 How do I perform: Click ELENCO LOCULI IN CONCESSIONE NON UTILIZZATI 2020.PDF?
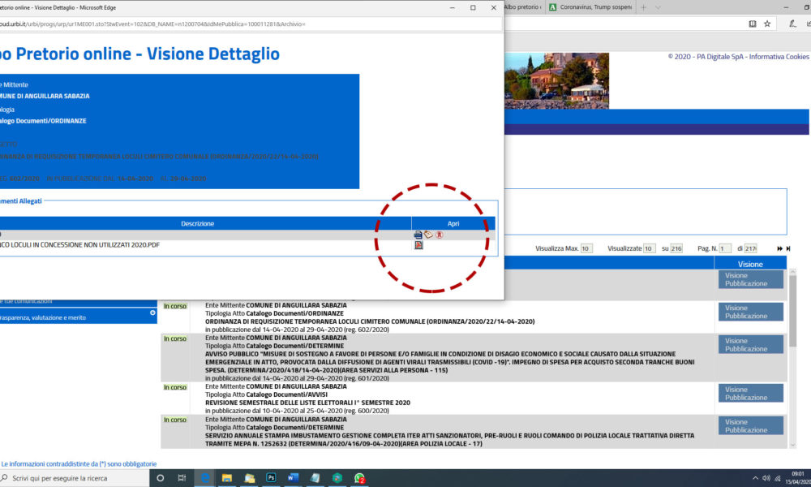(x=79, y=245)
